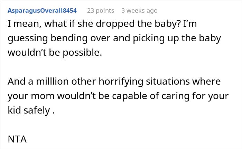Click the line 'guessing bending over and picking'

114,39
